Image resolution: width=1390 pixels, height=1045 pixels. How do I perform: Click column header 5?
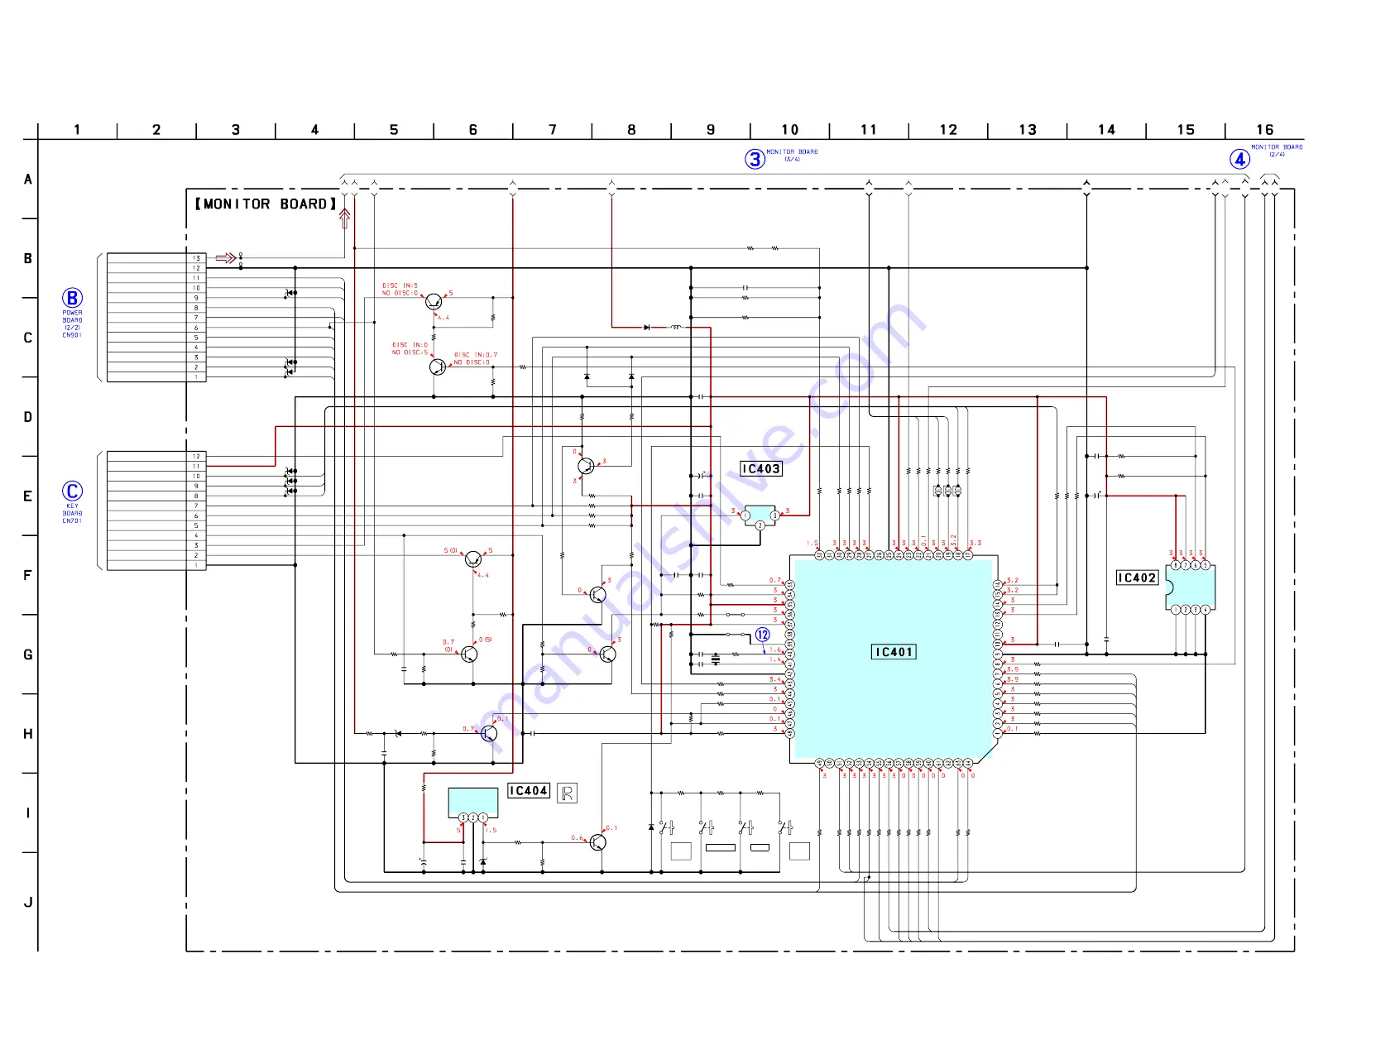pyautogui.click(x=394, y=130)
